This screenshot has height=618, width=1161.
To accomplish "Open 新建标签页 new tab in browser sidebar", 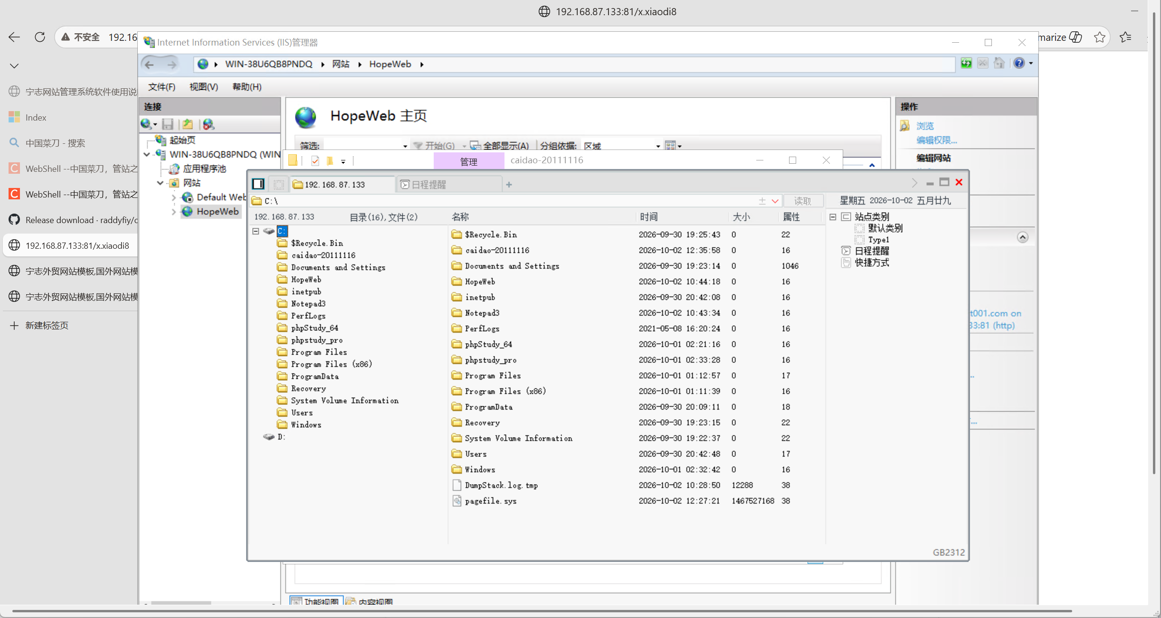I will [x=47, y=325].
